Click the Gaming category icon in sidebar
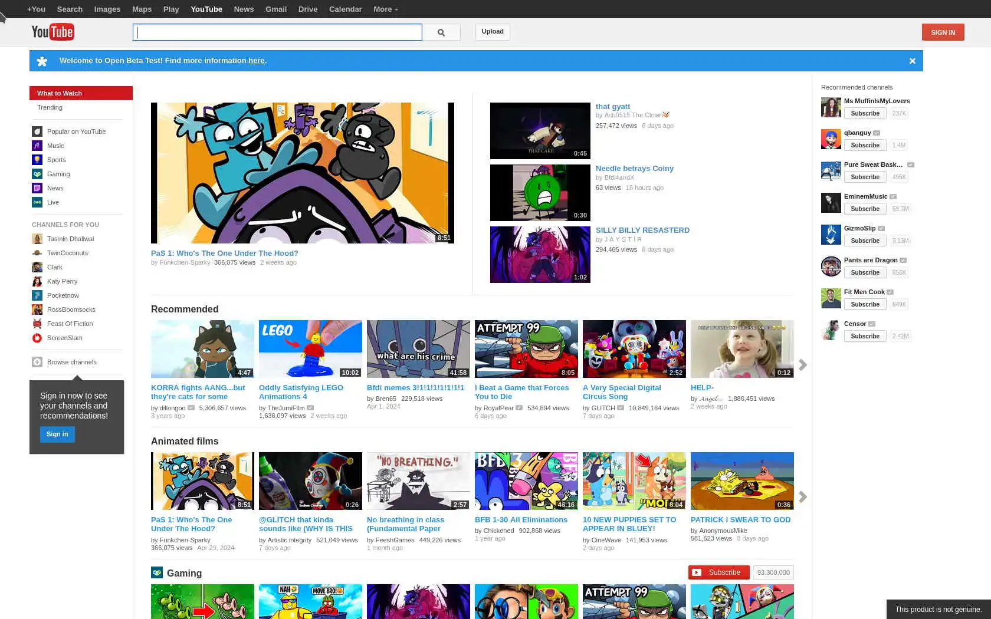991x619 pixels. (37, 174)
